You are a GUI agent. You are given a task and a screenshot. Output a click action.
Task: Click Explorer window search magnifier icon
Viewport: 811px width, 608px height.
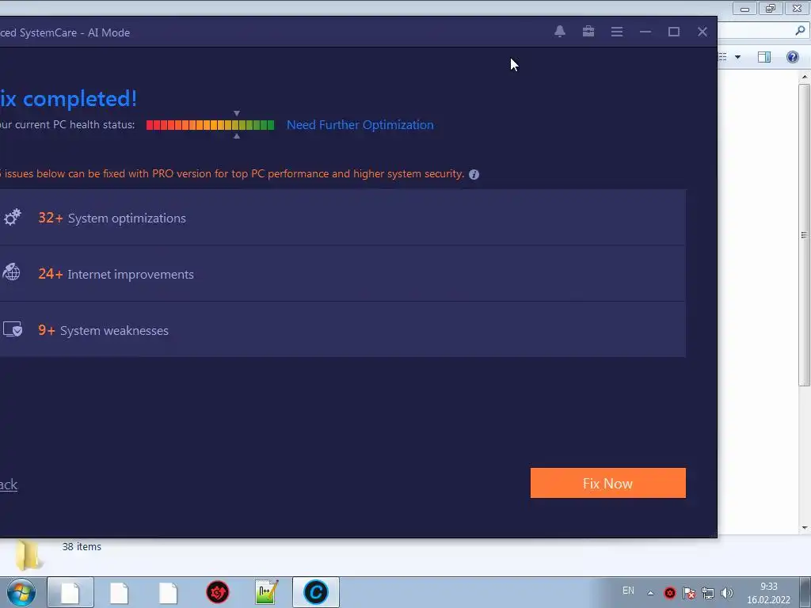(x=800, y=31)
